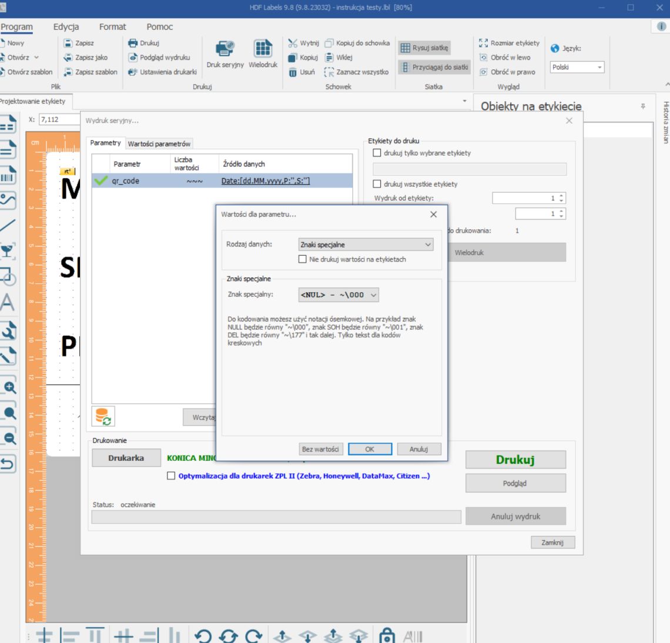Enable 'Nie drukuj wartości na etykietach' checkbox
This screenshot has height=643, width=670.
303,259
